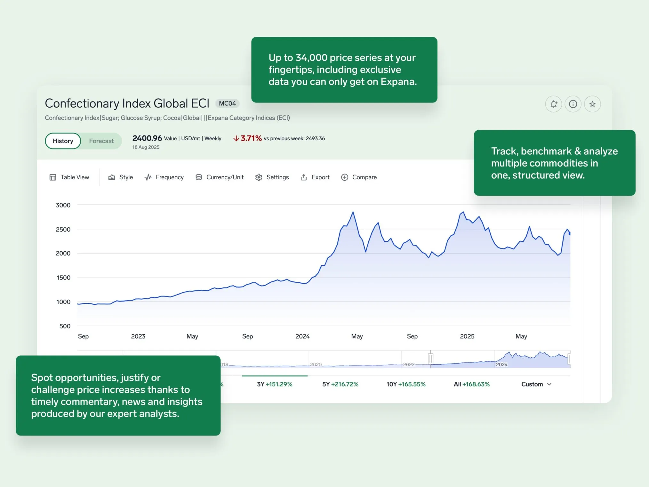The image size is (649, 487).
Task: Switch toggle to Forecast
Action: pos(101,141)
